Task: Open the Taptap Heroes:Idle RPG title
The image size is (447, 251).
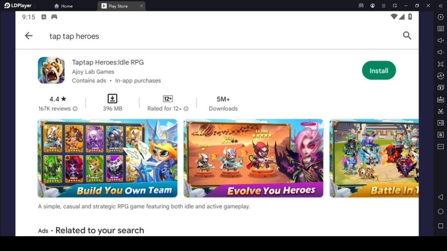Action: click(x=108, y=62)
